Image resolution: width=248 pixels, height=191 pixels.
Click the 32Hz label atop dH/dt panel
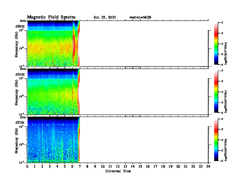pyautogui.click(x=23, y=21)
